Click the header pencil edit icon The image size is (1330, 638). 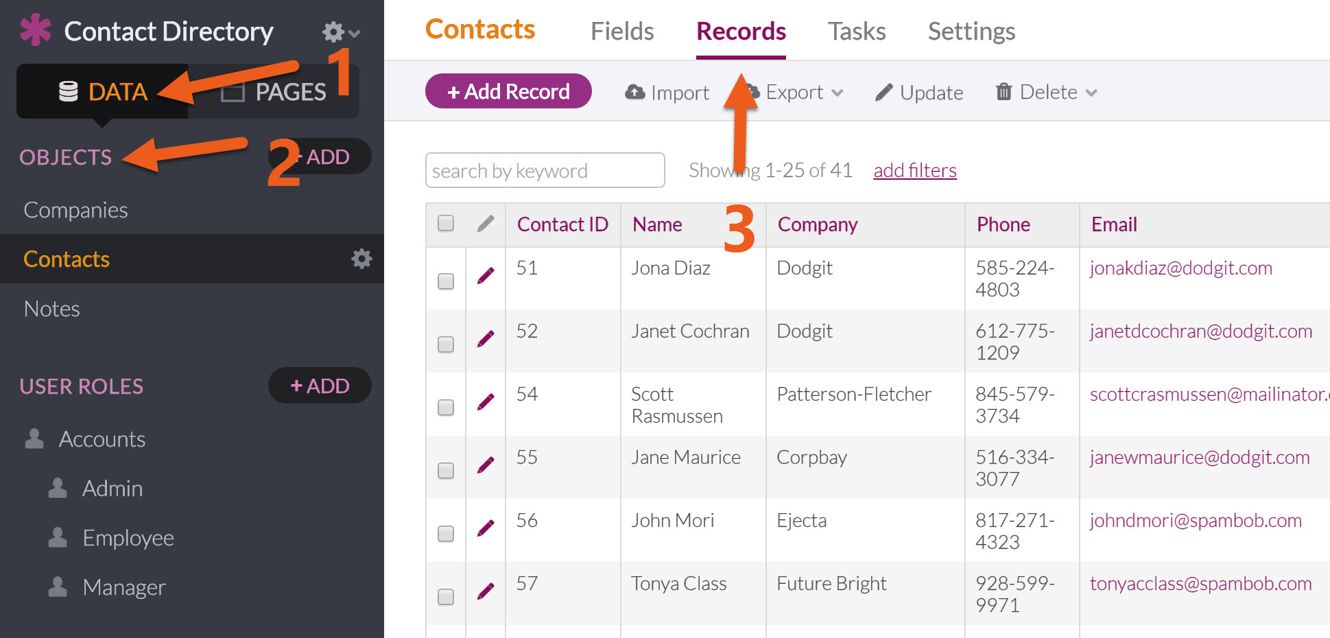pos(486,223)
